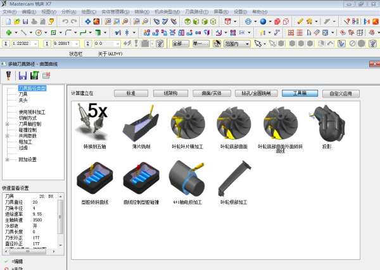Image resolution: width=380 pixels, height=270 pixels.
Task: Expand the 共同参数 tree node
Action: pos(7,136)
